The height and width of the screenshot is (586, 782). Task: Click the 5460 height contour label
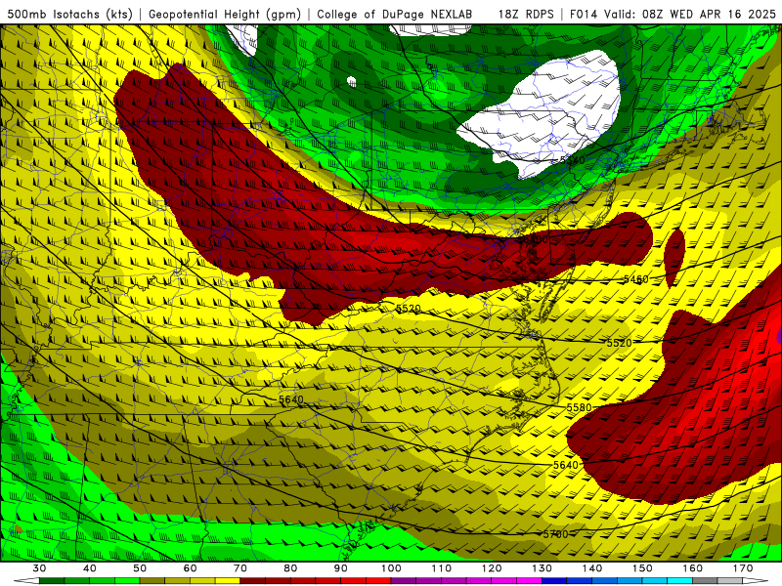636,279
